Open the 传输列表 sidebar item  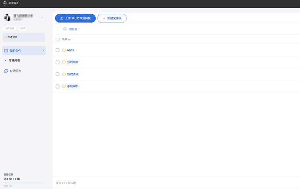point(14,60)
